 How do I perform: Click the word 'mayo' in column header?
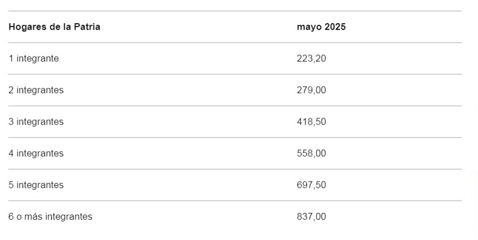[x=309, y=27]
